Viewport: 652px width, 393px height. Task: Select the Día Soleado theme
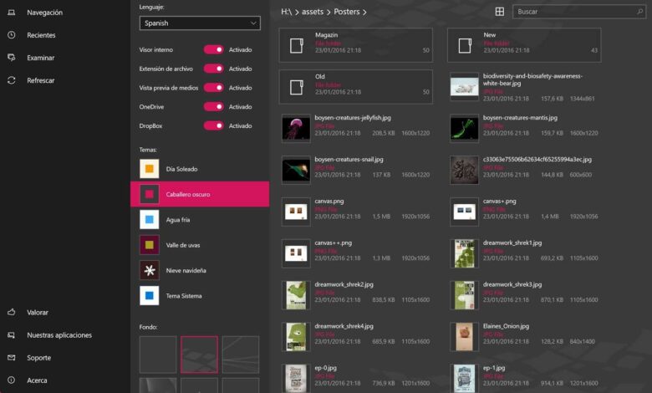[x=200, y=169]
